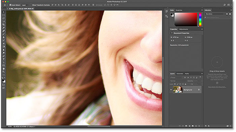Image resolution: width=236 pixels, height=132 pixels.
Task: Open the Kind filter dropdown
Action: 176,77
